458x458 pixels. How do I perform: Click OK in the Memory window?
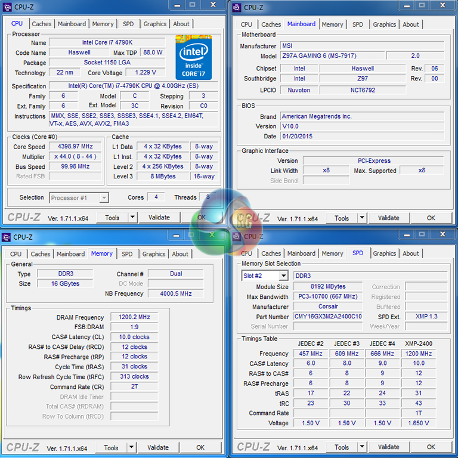200,447
